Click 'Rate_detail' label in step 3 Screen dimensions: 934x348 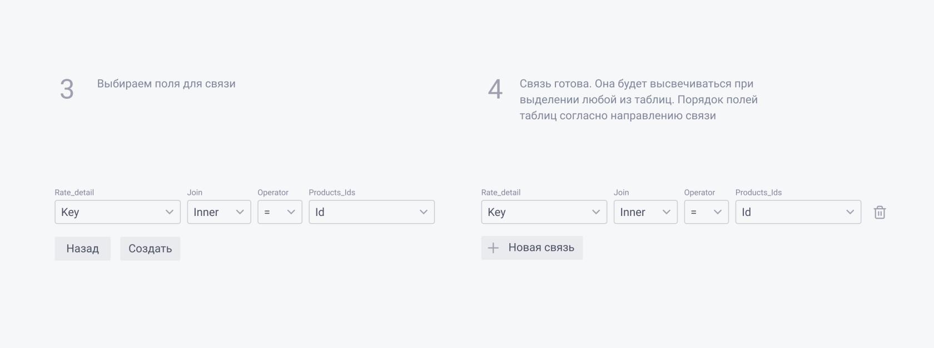(x=74, y=193)
